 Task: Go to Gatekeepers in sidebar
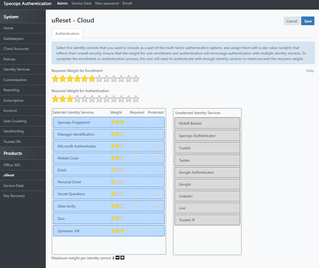tap(23, 38)
